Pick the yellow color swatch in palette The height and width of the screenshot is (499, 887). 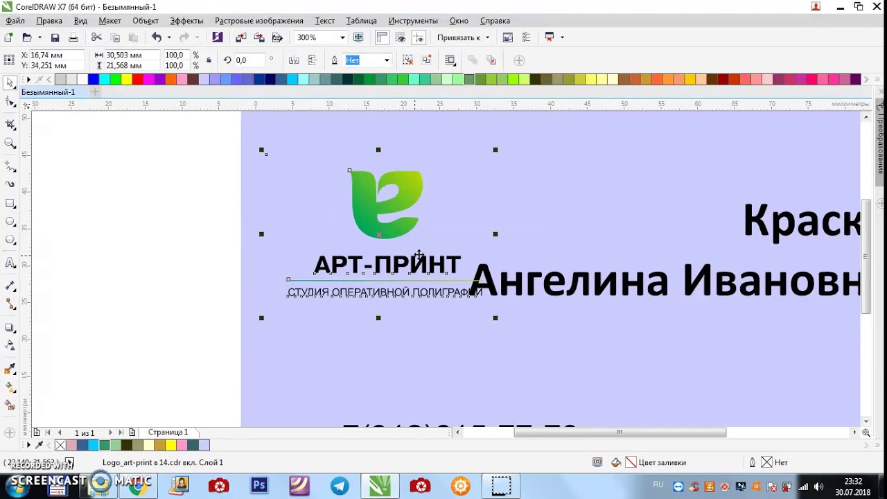pyautogui.click(x=127, y=80)
